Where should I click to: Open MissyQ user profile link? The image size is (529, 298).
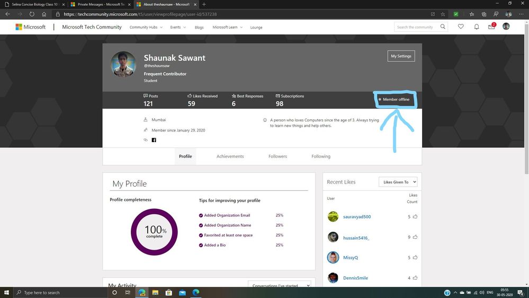pos(351,258)
